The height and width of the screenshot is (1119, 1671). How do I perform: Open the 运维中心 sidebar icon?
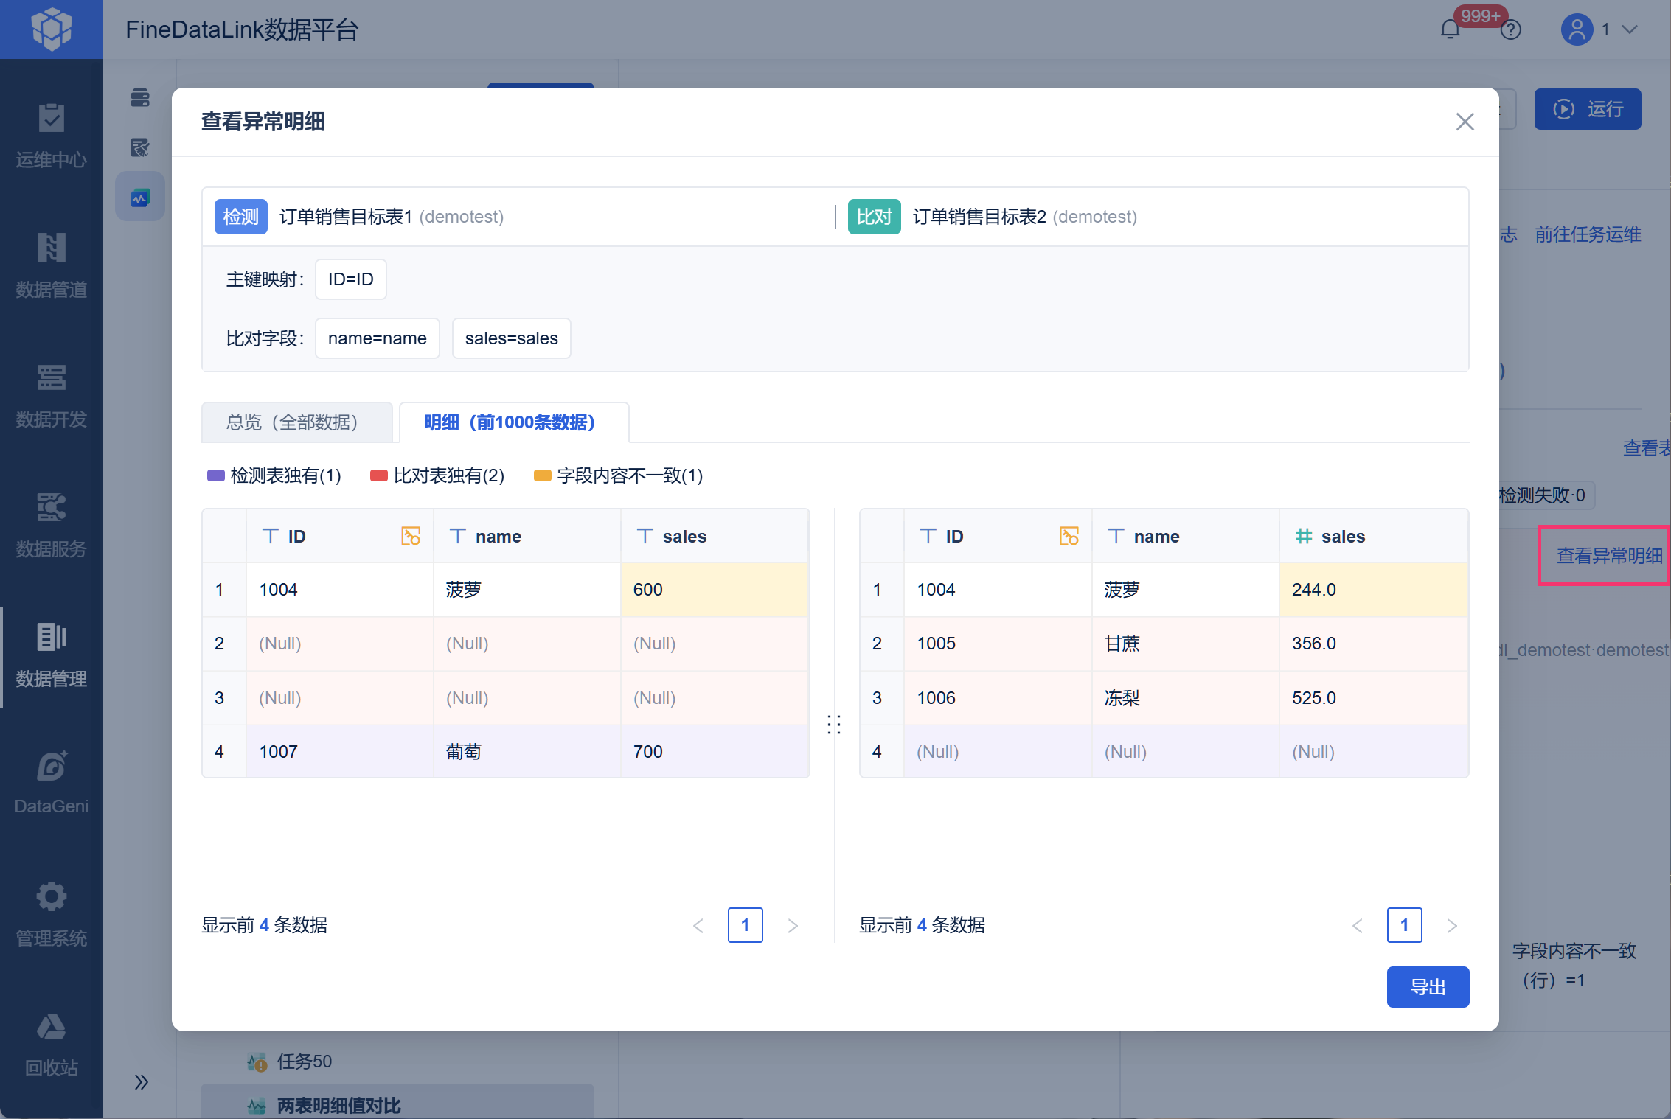51,119
